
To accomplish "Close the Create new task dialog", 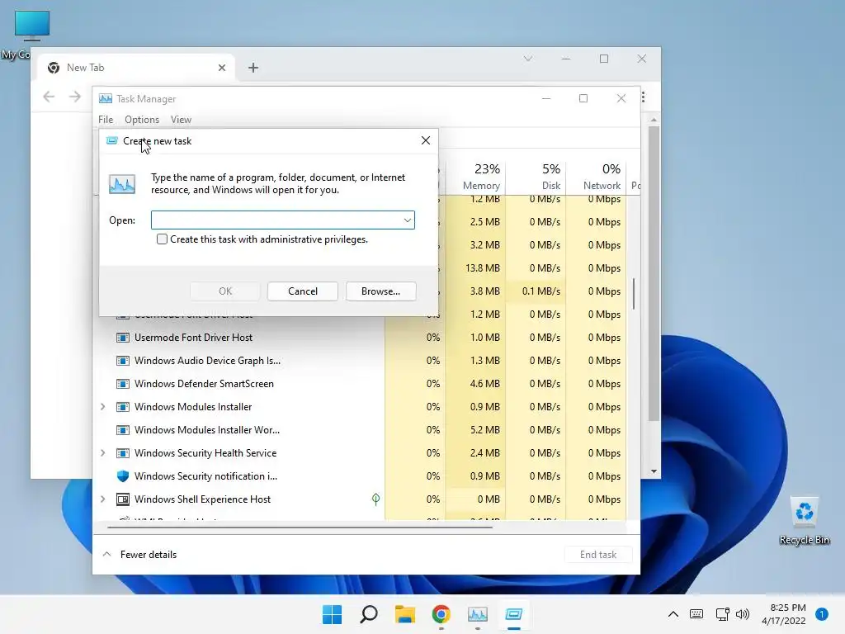I will pyautogui.click(x=425, y=140).
